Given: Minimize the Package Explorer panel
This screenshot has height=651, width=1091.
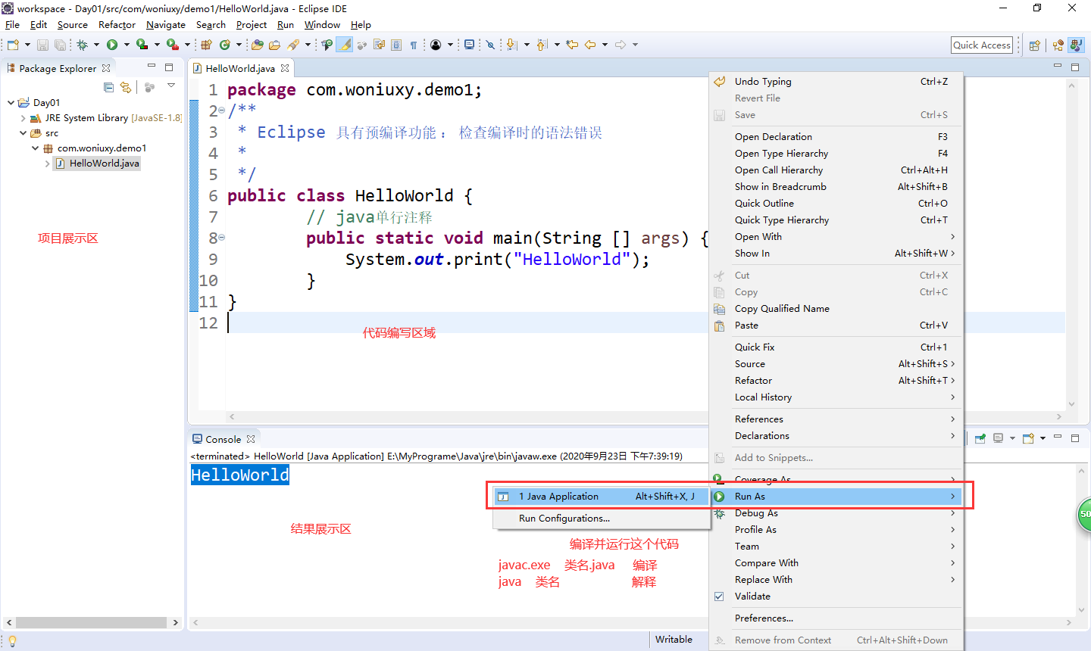Looking at the screenshot, I should [x=152, y=67].
